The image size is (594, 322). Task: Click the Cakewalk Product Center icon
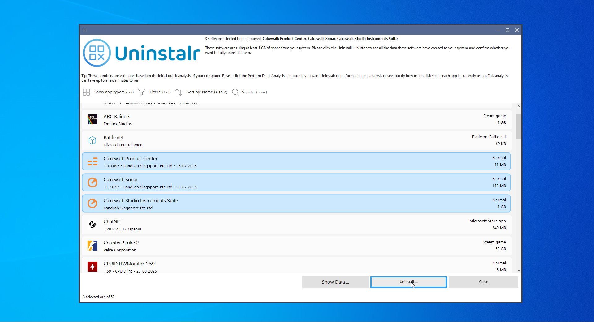coord(93,161)
